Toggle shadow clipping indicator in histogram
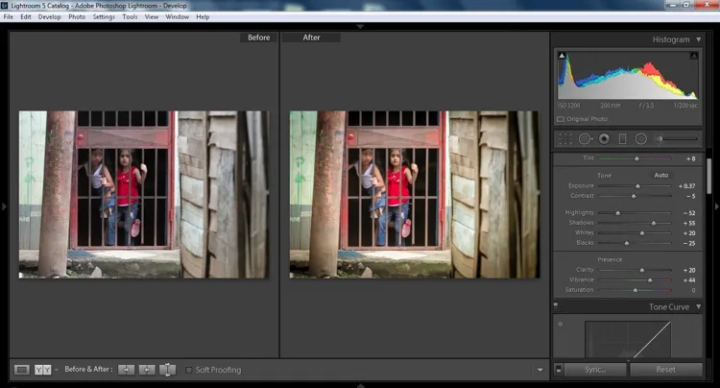The width and height of the screenshot is (720, 388). click(x=562, y=56)
